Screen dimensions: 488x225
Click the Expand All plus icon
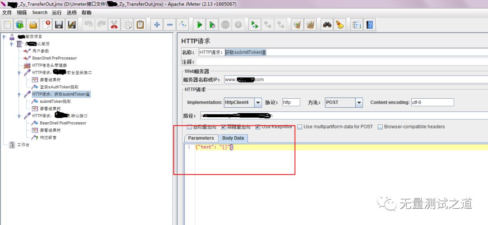pos(157,24)
